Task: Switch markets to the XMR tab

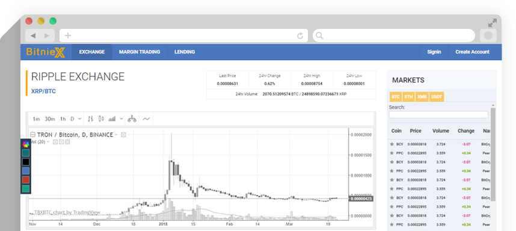Action: click(422, 97)
